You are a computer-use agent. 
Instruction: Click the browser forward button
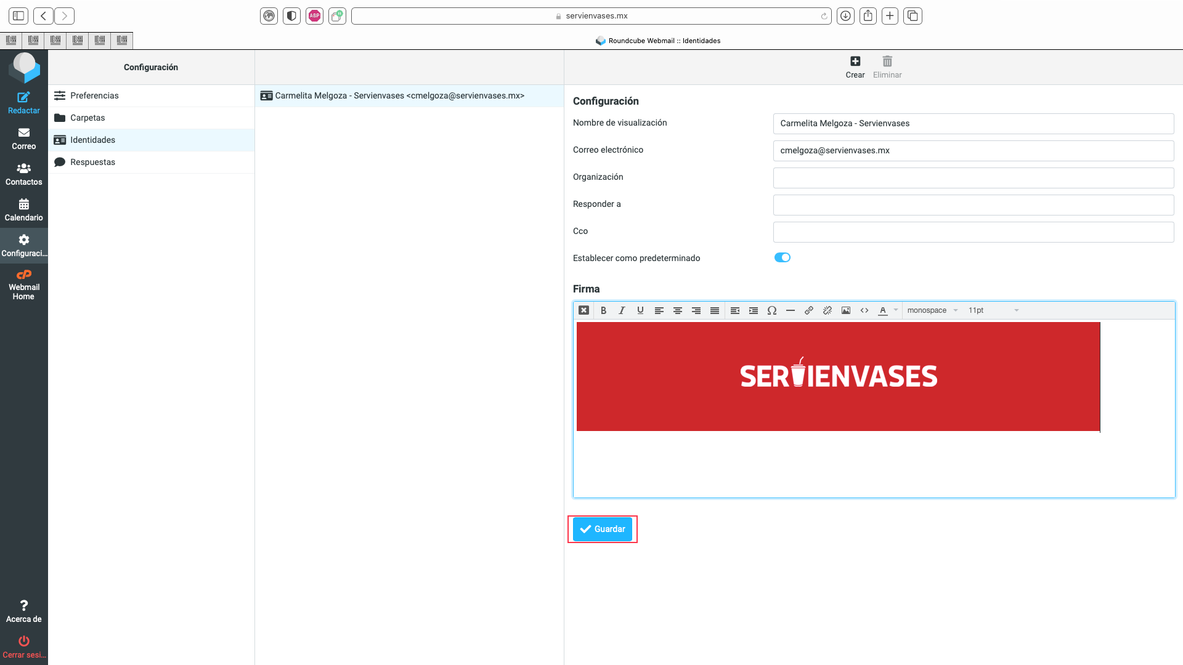[64, 16]
